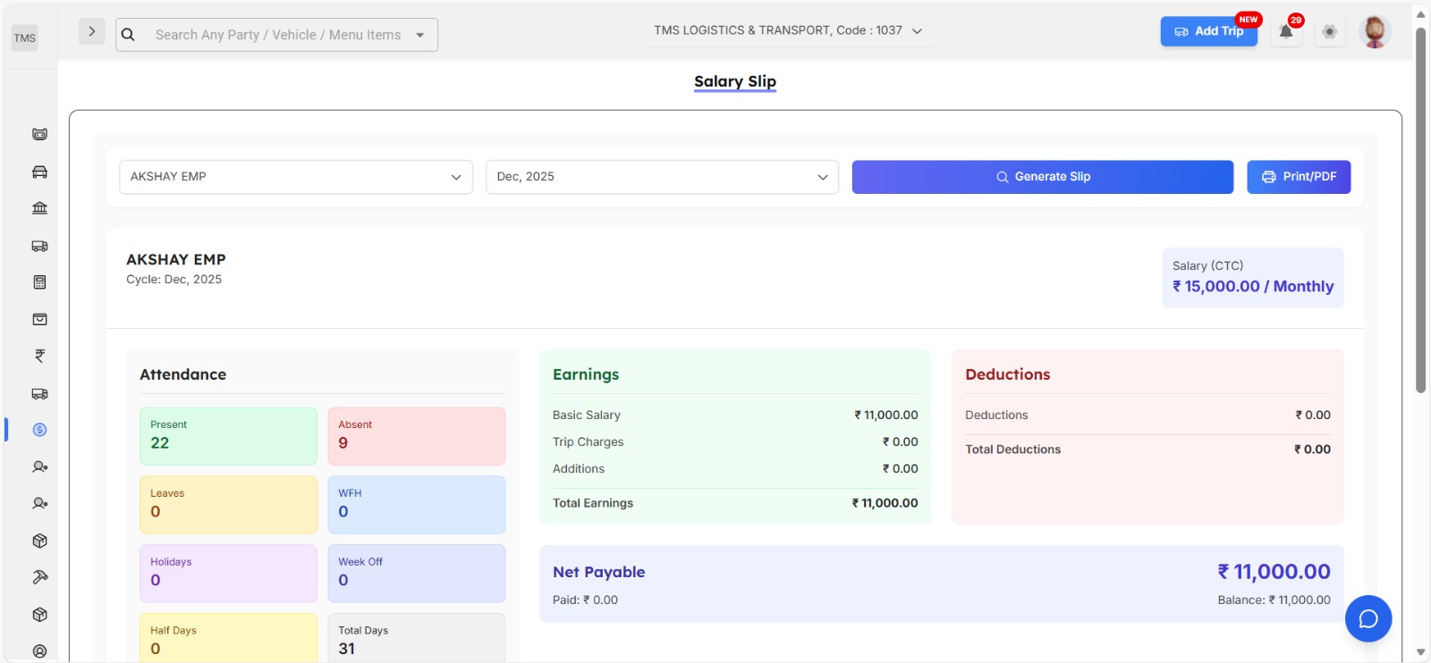Image resolution: width=1431 pixels, height=663 pixels.
Task: Open the Dec, 2025 month dropdown
Action: (x=662, y=177)
